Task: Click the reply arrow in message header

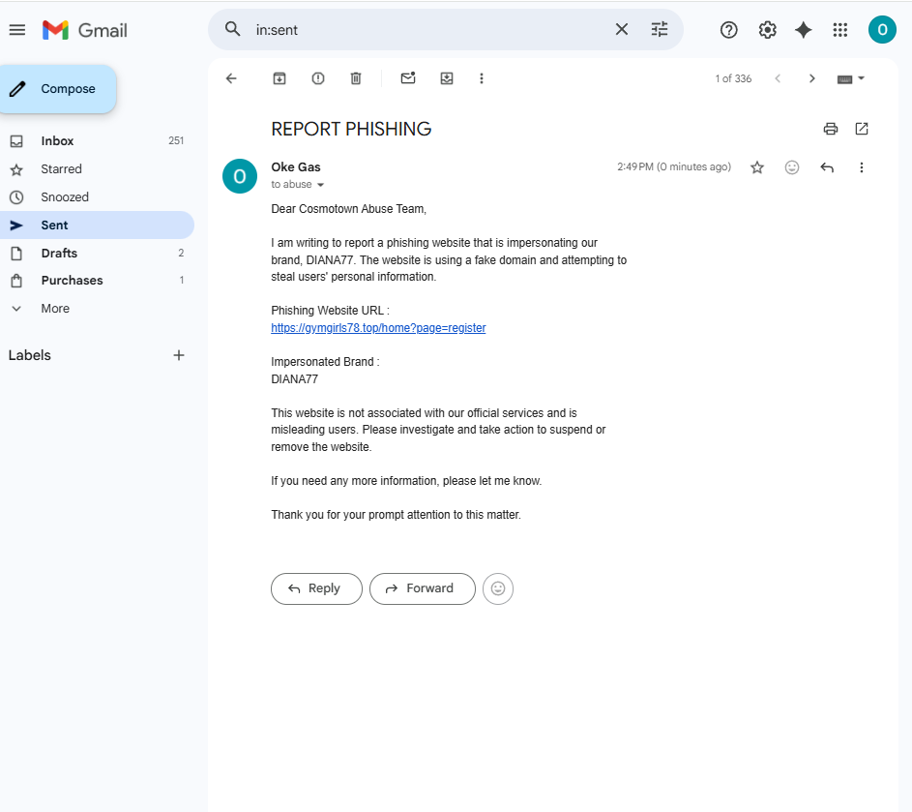Action: click(827, 167)
